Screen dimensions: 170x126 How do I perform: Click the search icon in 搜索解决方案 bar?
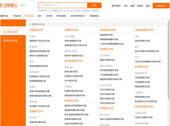click(x=30, y=24)
